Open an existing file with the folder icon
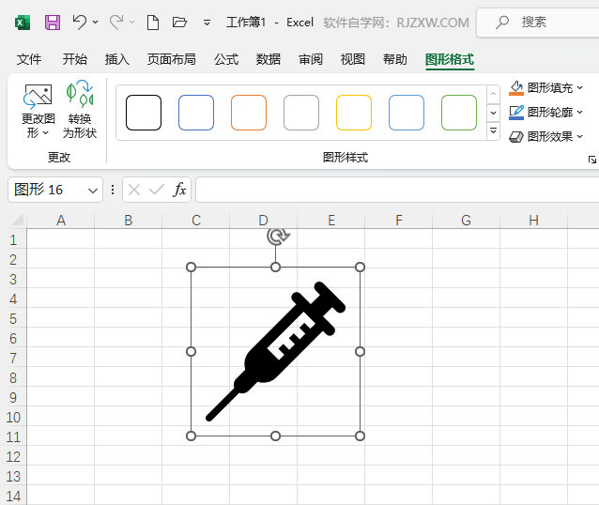Screen dimensions: 599x505 tap(179, 23)
